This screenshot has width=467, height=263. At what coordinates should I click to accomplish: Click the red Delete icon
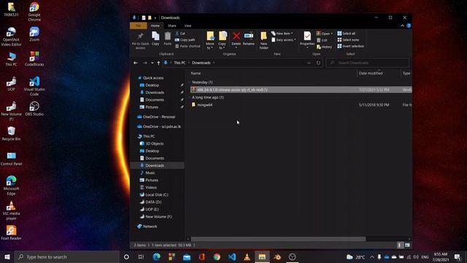click(x=236, y=37)
